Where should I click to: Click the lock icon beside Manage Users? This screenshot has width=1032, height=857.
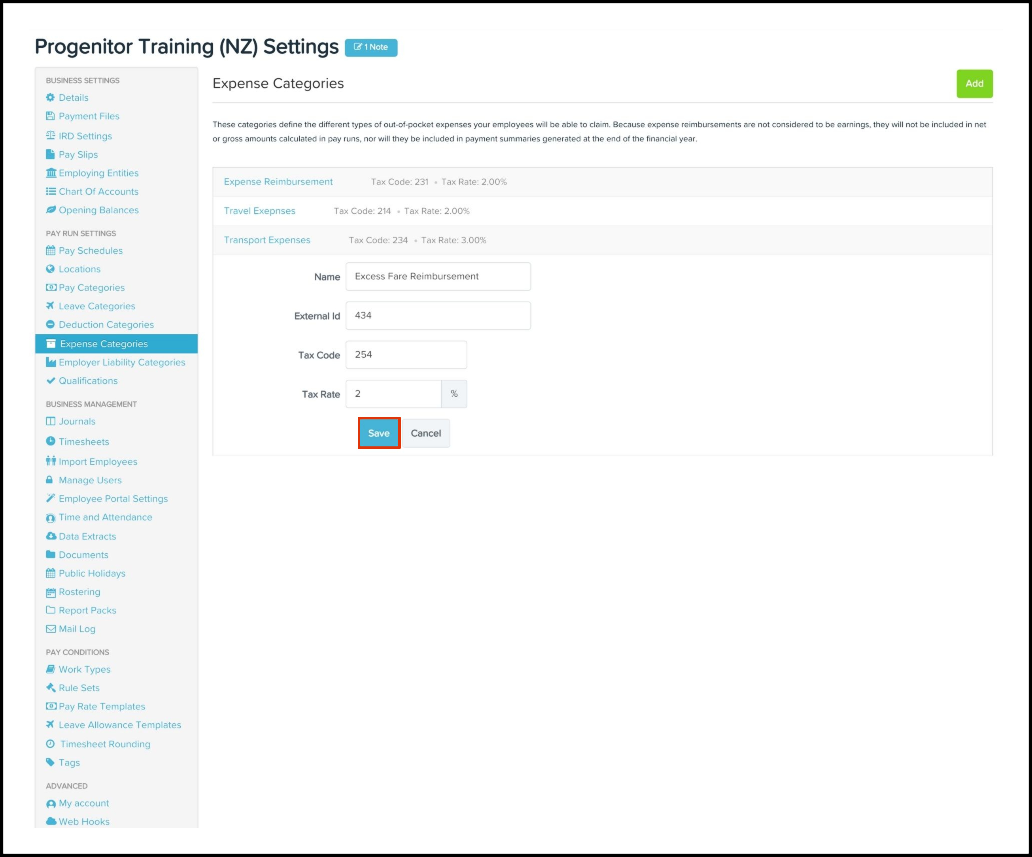pyautogui.click(x=49, y=480)
